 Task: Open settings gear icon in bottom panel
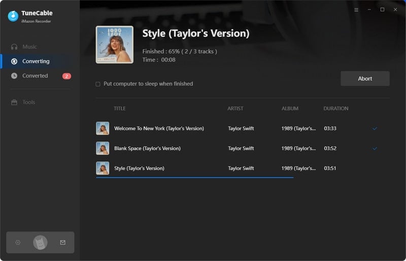click(x=18, y=243)
